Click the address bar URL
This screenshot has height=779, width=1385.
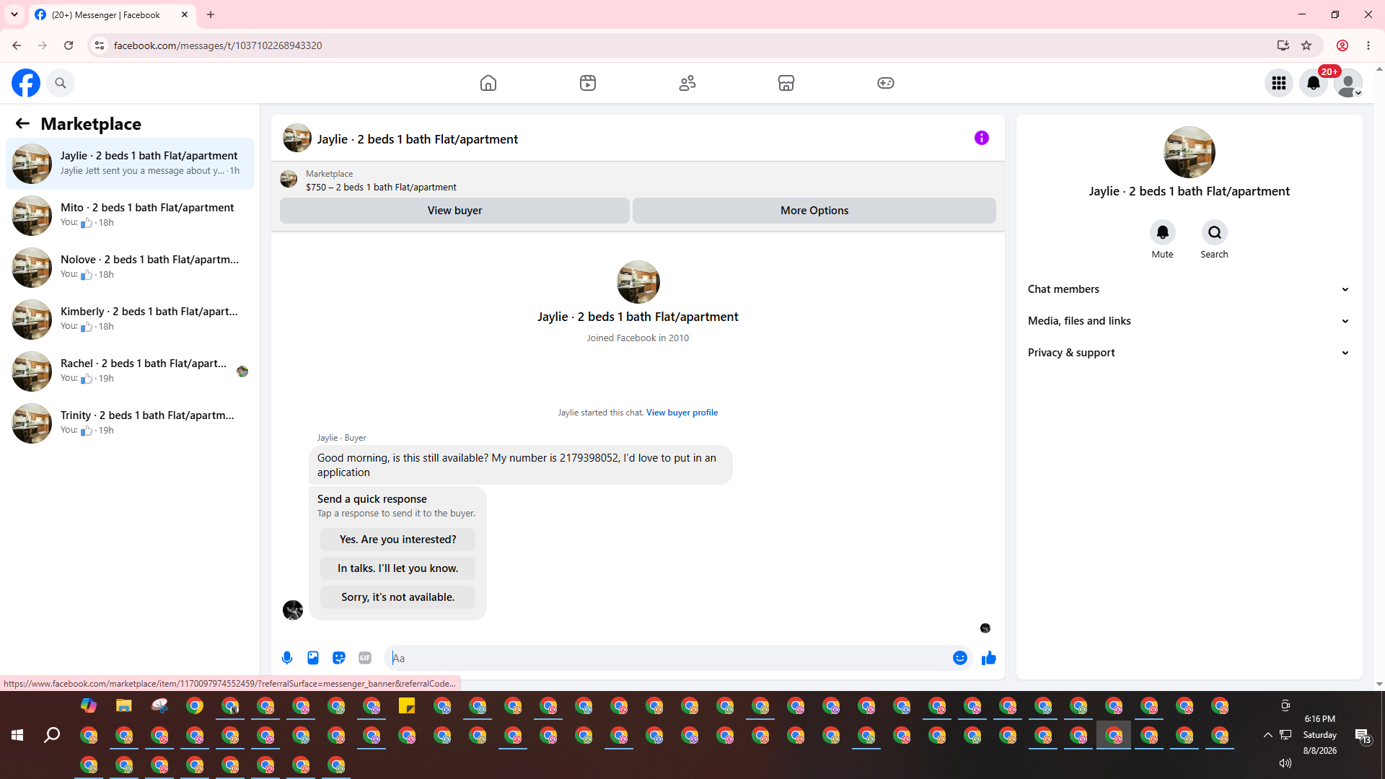(x=218, y=45)
